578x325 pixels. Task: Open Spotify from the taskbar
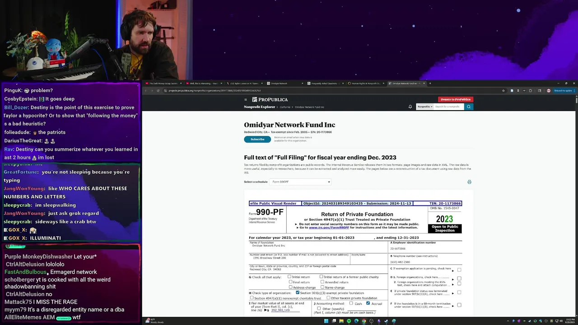click(349, 321)
